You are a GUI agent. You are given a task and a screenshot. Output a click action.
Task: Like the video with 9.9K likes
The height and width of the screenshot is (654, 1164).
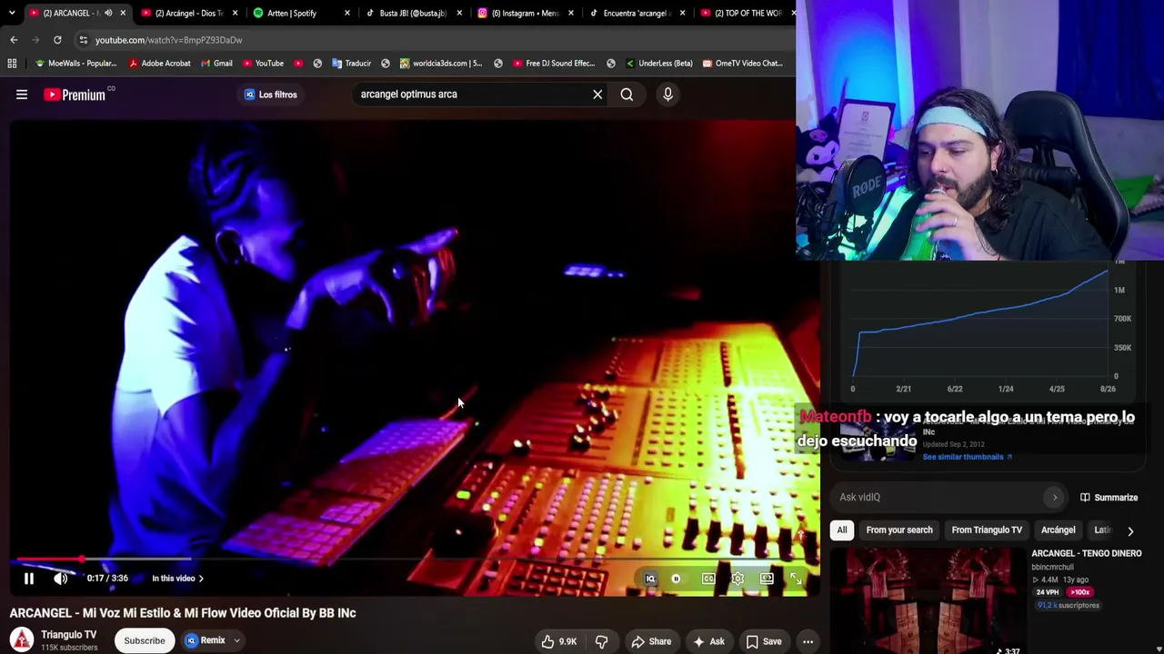(x=559, y=641)
